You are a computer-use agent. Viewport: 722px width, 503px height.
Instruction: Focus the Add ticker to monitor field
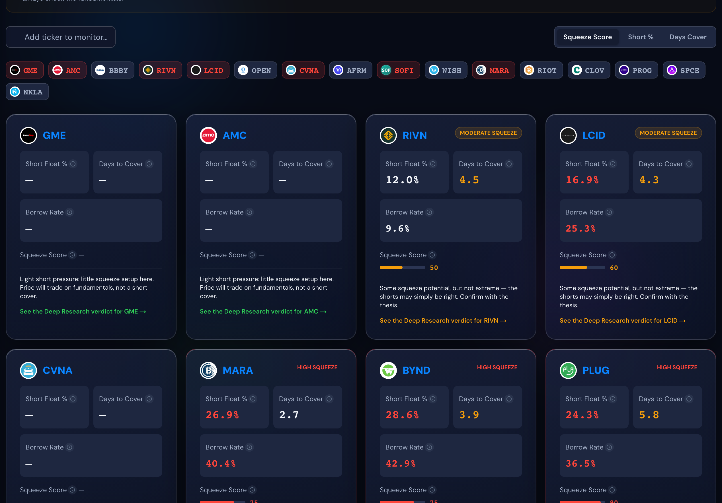(60, 37)
